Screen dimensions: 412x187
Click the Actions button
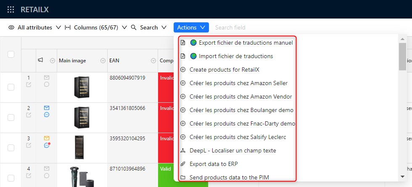pyautogui.click(x=191, y=27)
